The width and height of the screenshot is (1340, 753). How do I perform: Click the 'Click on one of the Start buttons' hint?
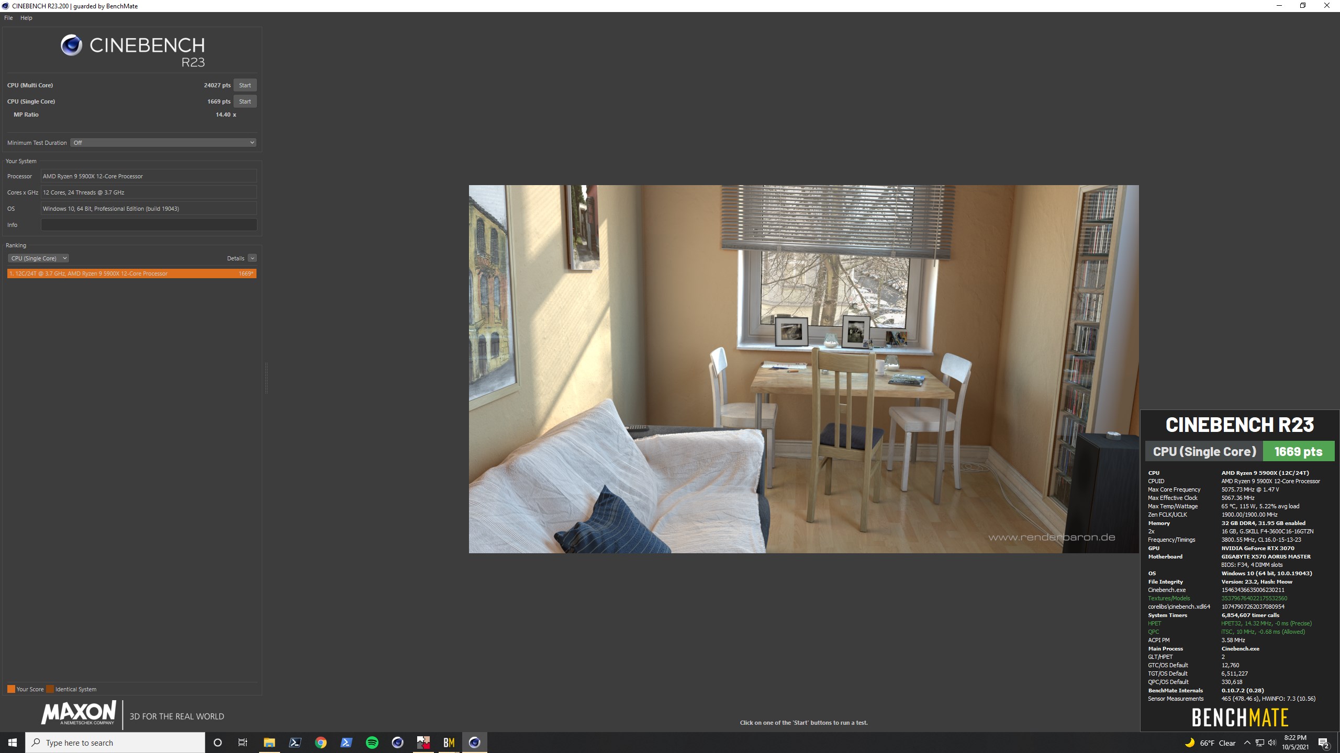pyautogui.click(x=803, y=723)
